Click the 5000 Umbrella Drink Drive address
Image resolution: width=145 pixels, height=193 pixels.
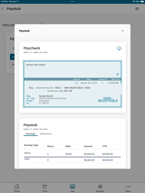pyautogui.click(x=53, y=99)
